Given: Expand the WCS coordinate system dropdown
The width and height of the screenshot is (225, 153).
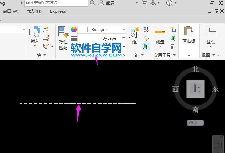Looking at the screenshot, I should pos(196,122).
